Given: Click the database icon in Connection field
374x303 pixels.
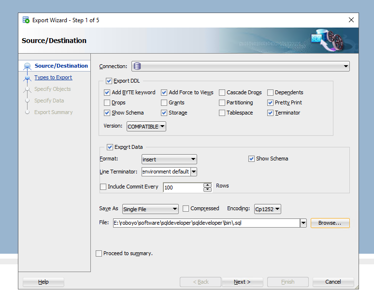Looking at the screenshot, I should pos(137,66).
